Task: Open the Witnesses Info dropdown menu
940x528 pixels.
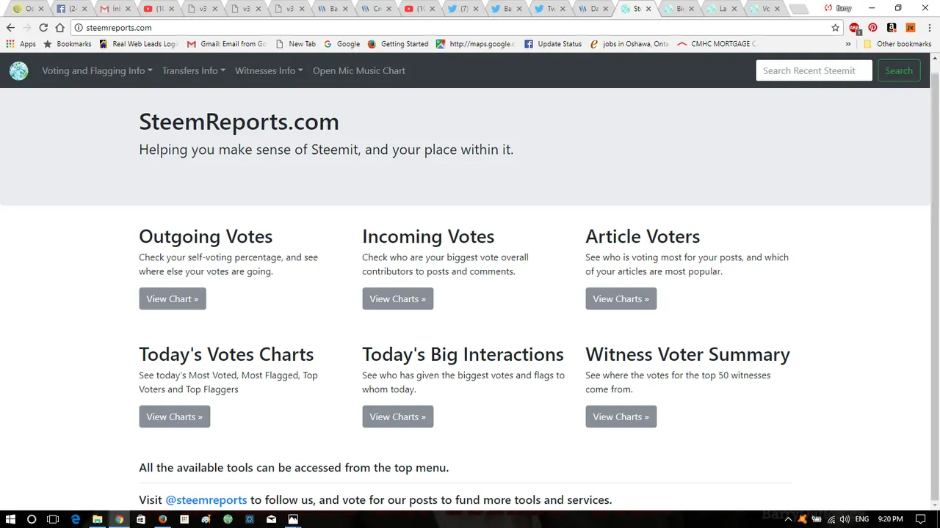Action: tap(269, 71)
